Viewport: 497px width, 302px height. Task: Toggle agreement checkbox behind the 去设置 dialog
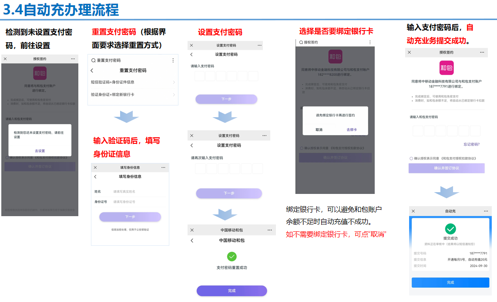(7, 158)
